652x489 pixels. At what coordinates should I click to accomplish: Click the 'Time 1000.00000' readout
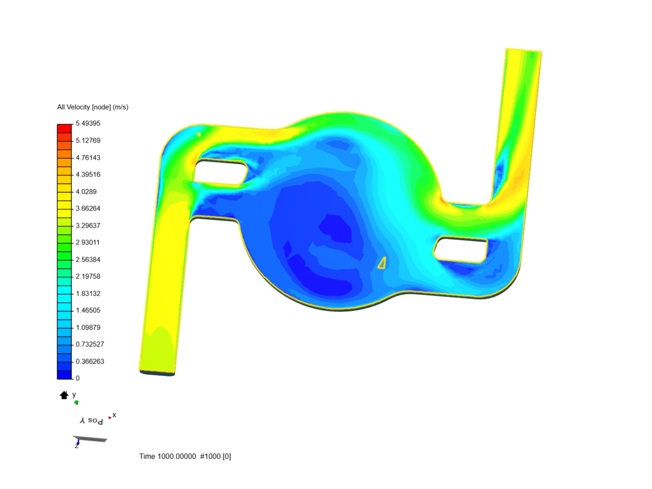point(168,456)
